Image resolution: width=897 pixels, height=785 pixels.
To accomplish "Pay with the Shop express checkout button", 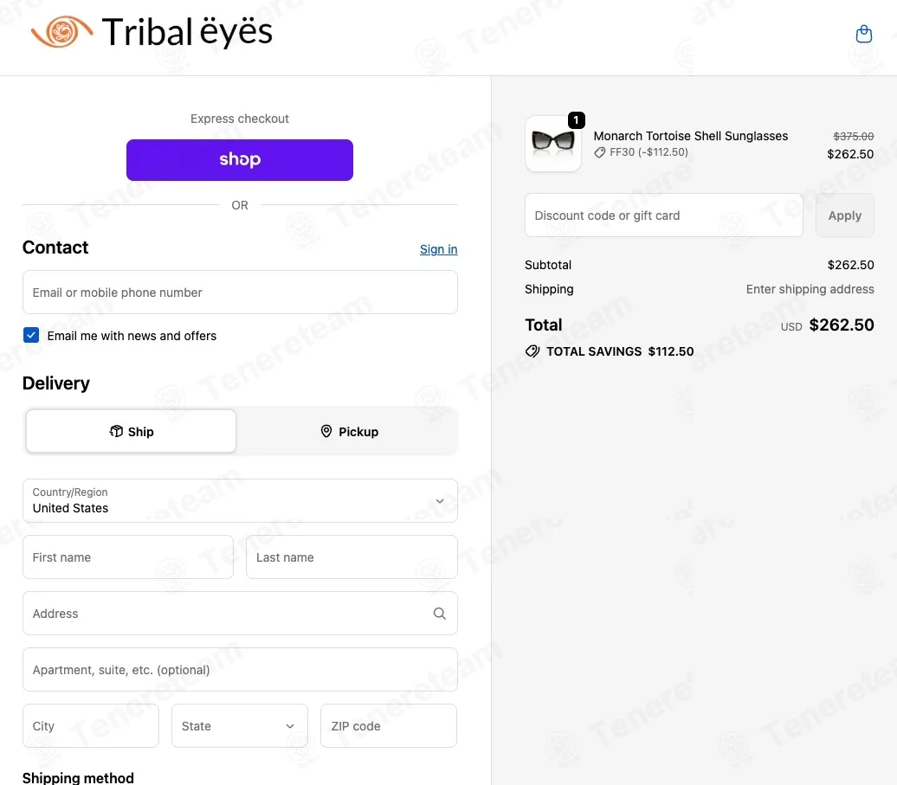I will tap(240, 160).
